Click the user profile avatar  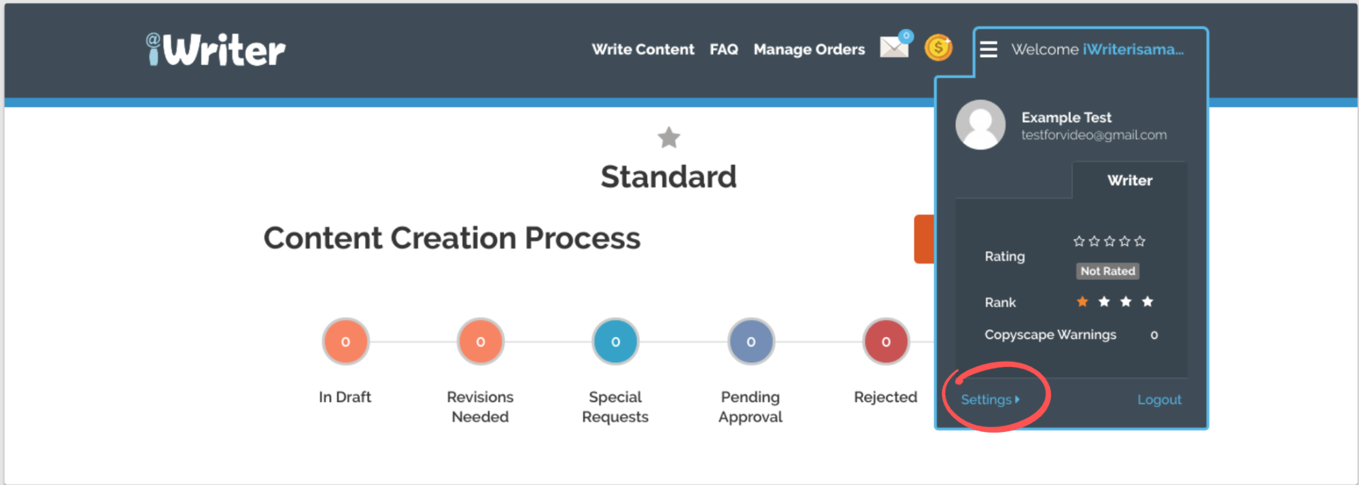[980, 125]
